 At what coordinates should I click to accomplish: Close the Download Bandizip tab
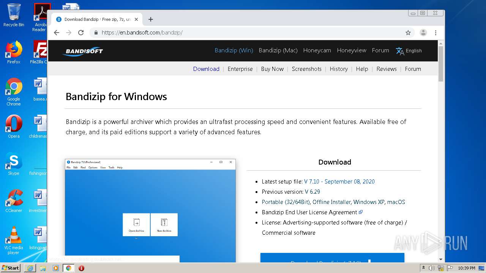136,19
